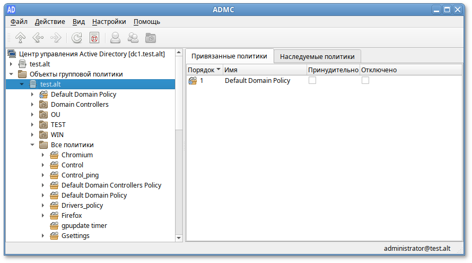Switch to Наследуемые политики tab

[317, 56]
